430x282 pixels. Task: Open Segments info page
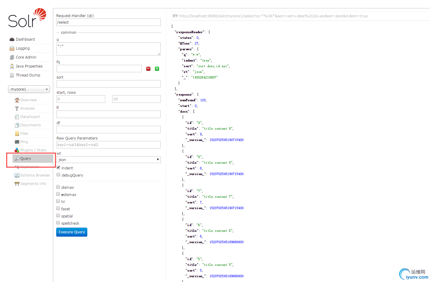pyautogui.click(x=33, y=184)
